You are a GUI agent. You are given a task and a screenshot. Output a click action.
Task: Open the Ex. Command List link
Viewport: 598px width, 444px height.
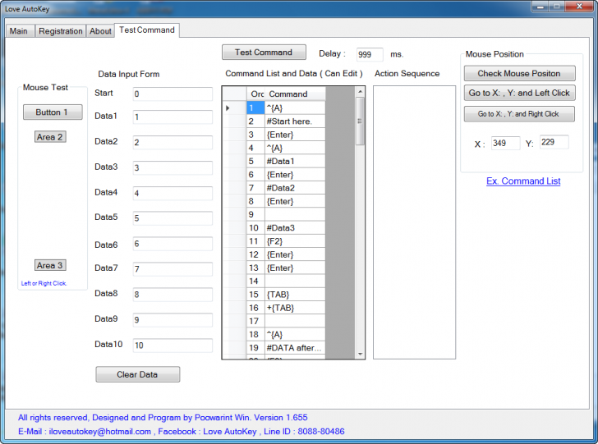pos(523,181)
